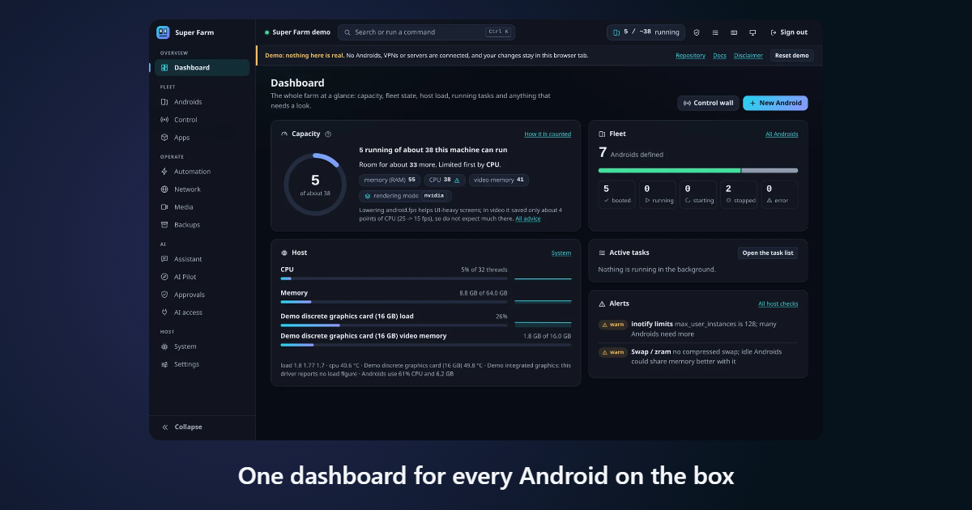
Task: Click the All advice link
Action: pyautogui.click(x=528, y=219)
